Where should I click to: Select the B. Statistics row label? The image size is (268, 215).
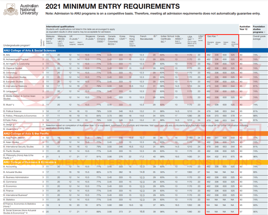(9, 199)
